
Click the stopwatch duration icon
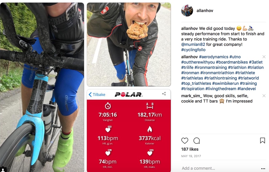[x=108, y=106]
